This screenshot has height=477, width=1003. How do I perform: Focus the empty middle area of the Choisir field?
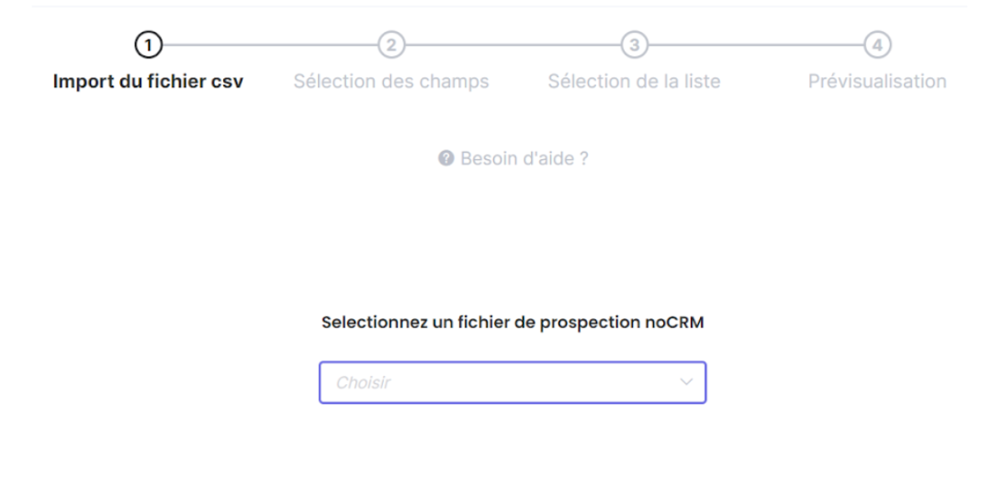tap(531, 382)
